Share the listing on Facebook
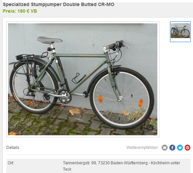 tap(172, 148)
